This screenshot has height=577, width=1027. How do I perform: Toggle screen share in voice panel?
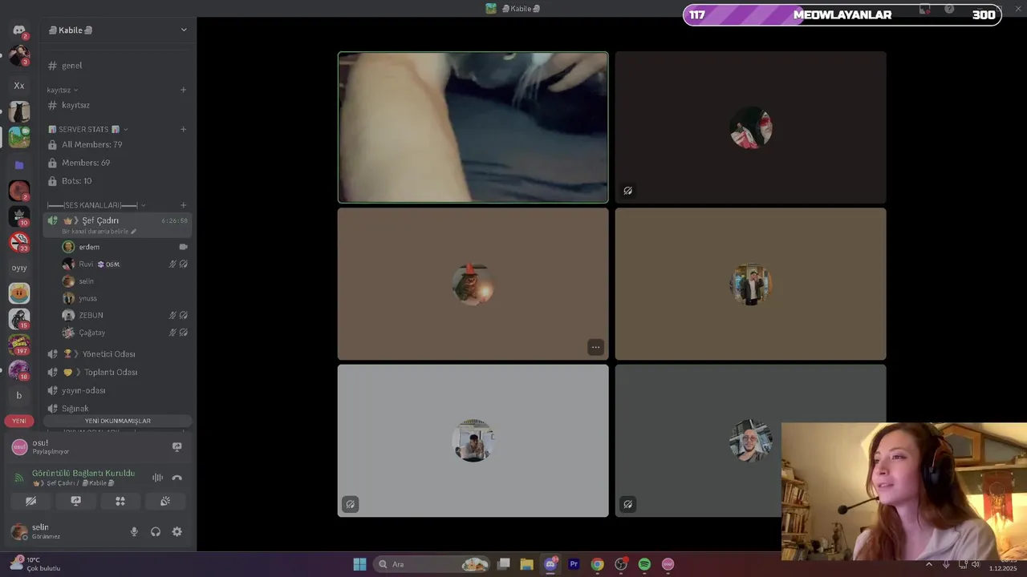[75, 501]
